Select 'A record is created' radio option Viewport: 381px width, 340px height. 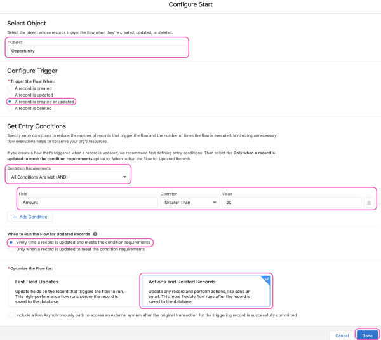(x=10, y=88)
